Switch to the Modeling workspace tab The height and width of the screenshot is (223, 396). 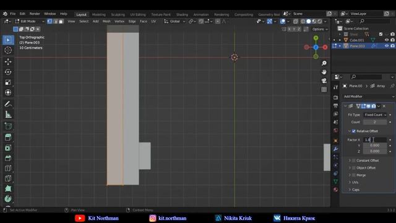tap(99, 15)
